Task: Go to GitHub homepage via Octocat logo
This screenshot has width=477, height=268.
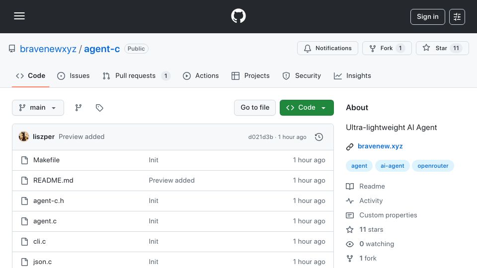Action: (238, 16)
